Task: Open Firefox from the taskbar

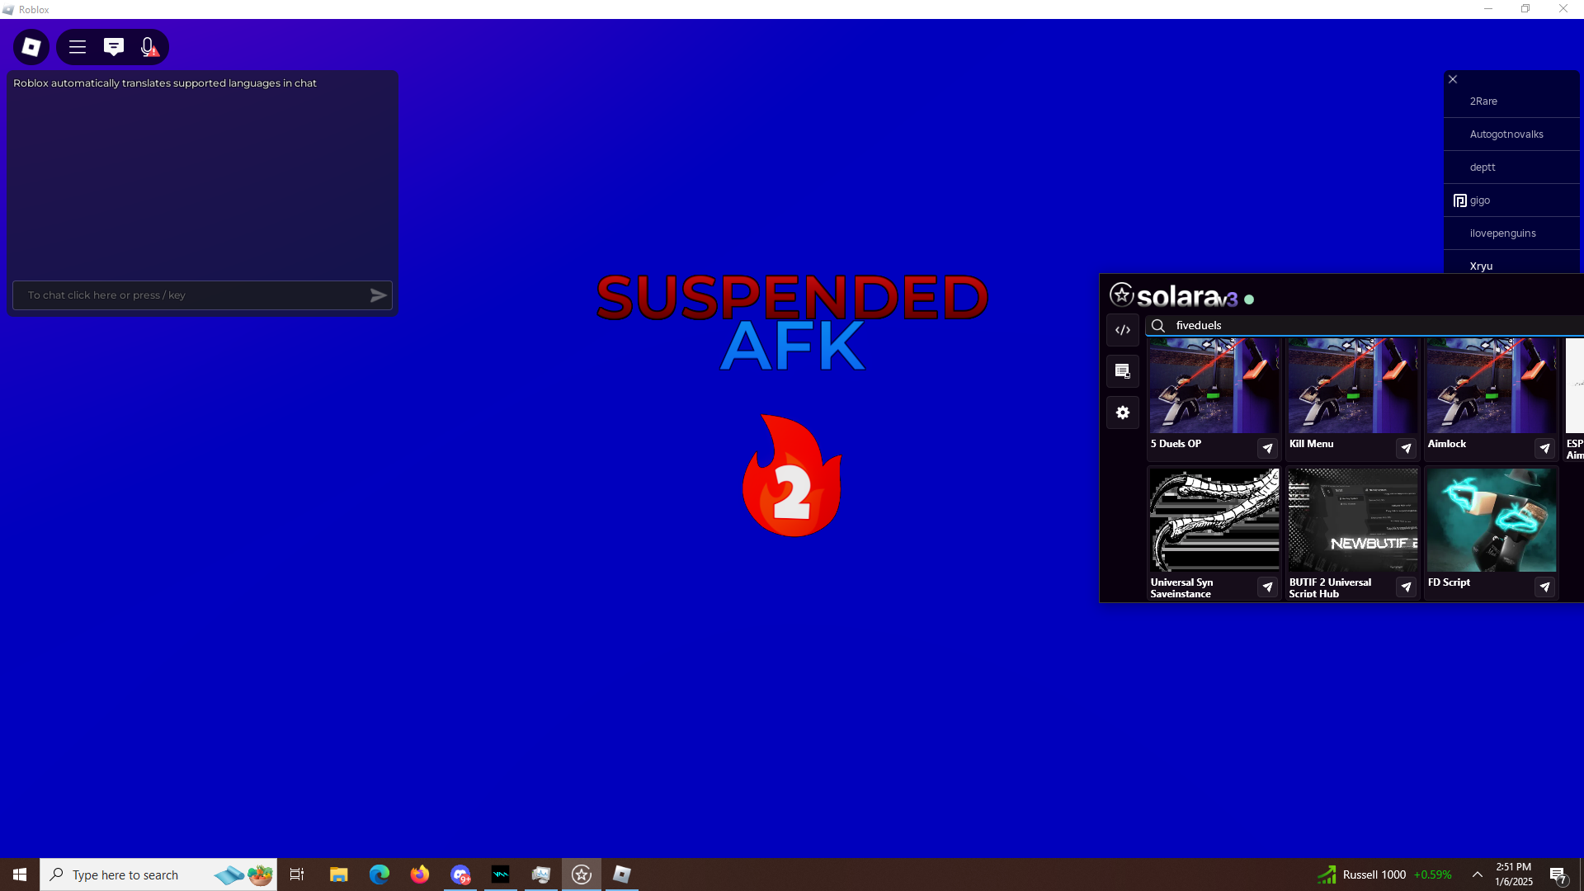Action: tap(420, 874)
